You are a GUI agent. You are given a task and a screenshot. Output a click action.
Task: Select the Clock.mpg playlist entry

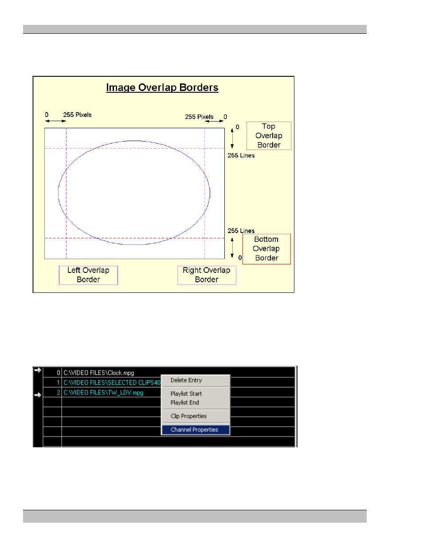(x=98, y=373)
